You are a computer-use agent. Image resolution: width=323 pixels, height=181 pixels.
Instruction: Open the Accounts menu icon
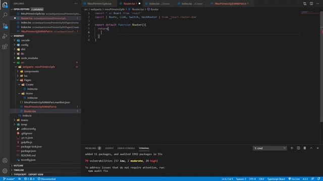click(5, 160)
